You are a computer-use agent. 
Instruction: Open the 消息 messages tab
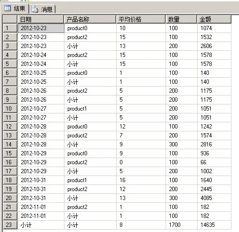(42, 9)
